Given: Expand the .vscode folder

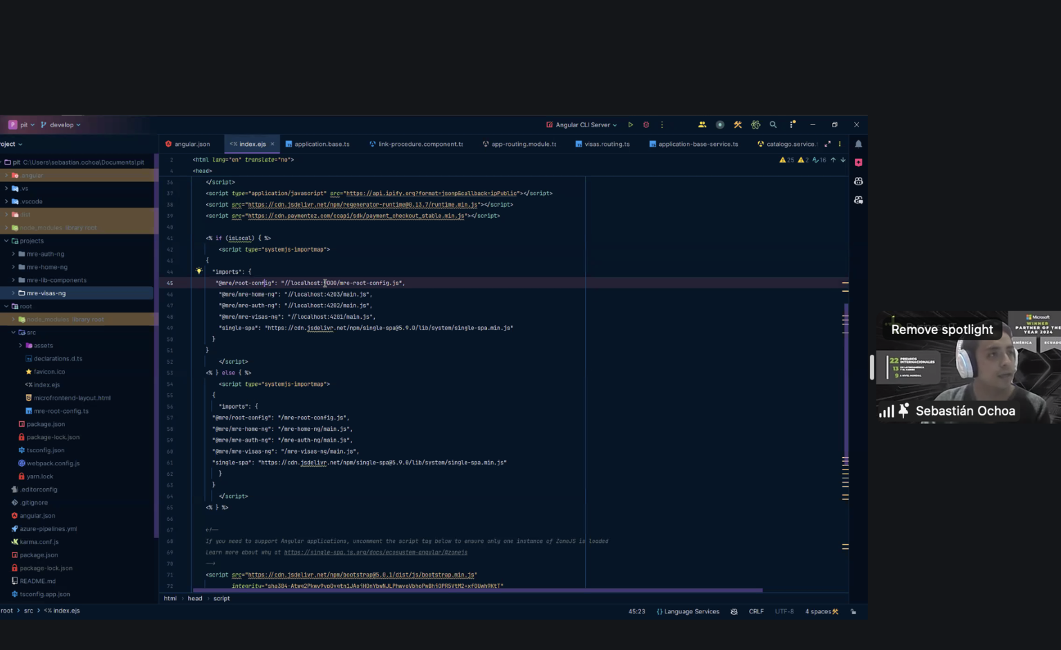Looking at the screenshot, I should (6, 201).
